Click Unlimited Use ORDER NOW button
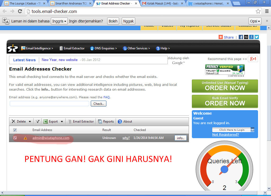271x196 pixels. click(225, 86)
